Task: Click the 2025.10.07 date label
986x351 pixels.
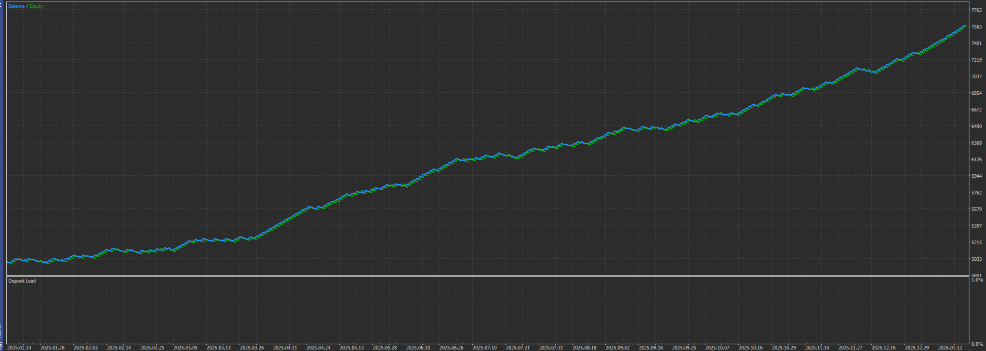Action: (717, 348)
